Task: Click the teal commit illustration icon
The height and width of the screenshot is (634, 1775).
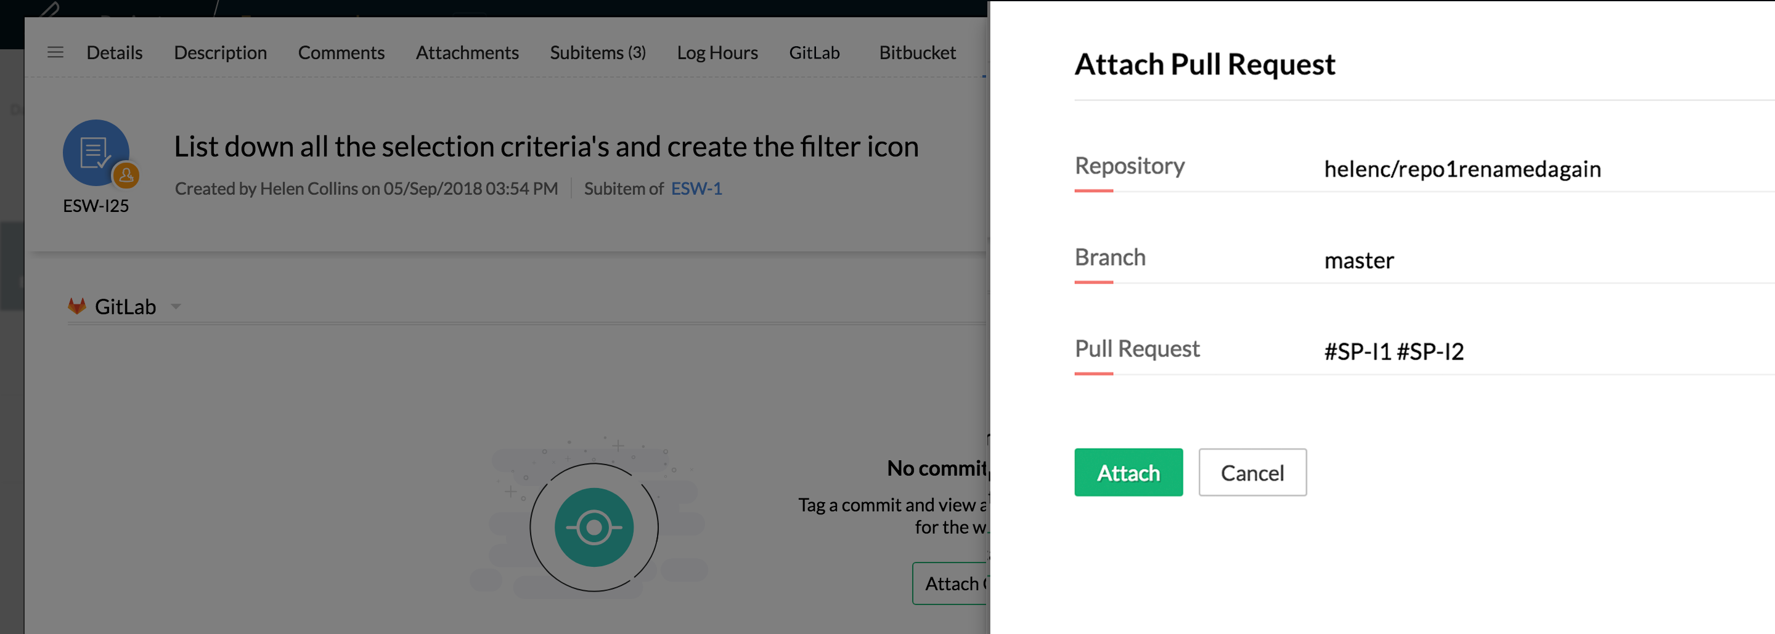Action: 594,527
